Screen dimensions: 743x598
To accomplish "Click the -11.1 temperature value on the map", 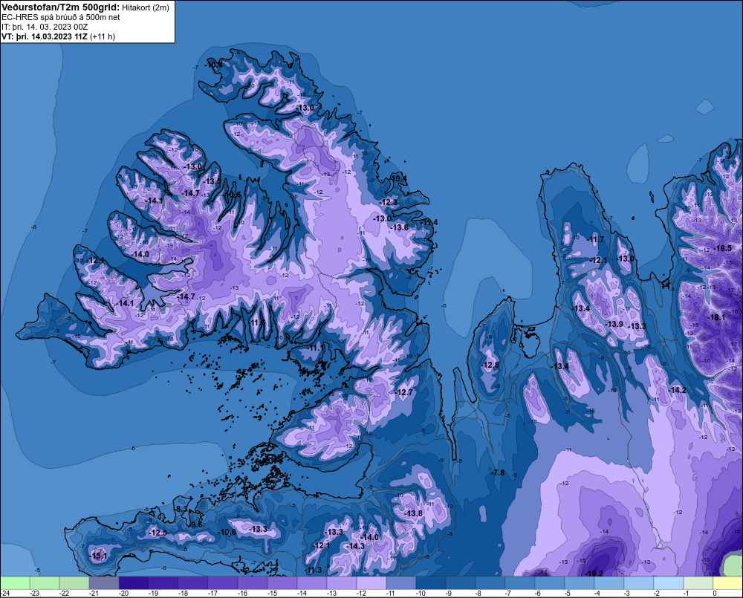I will coord(316,348).
